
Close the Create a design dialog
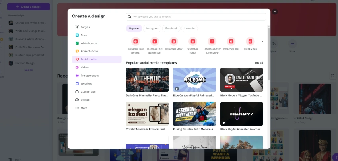click(x=275, y=12)
